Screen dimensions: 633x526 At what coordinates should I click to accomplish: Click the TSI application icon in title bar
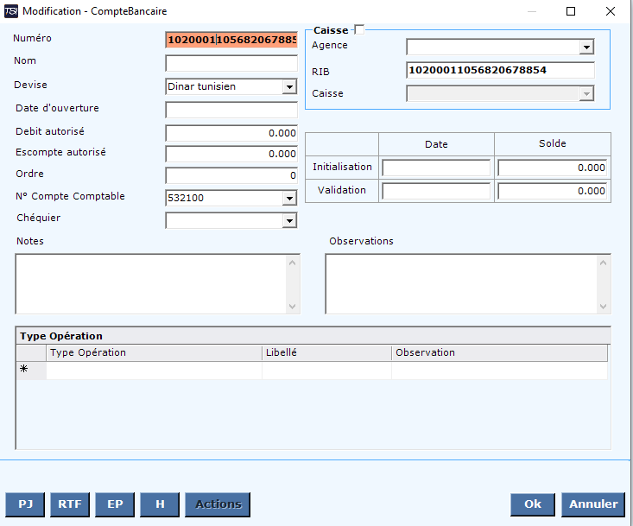[x=11, y=11]
